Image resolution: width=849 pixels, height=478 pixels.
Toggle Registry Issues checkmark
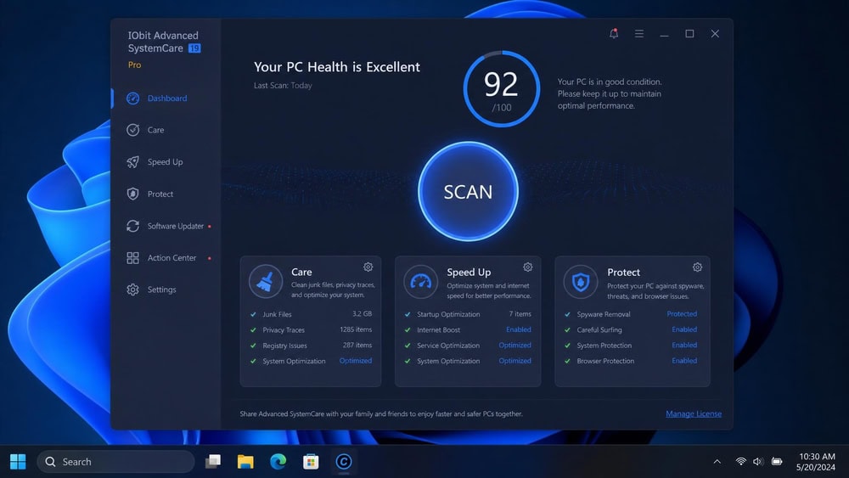(x=253, y=346)
